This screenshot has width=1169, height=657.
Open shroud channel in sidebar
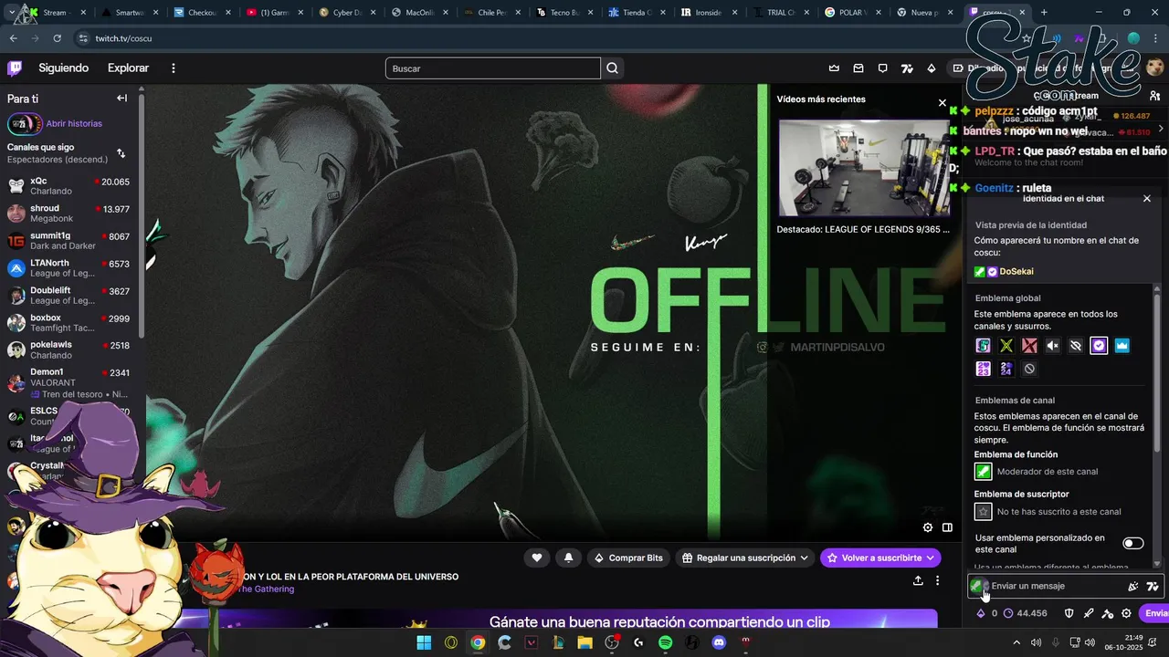point(68,214)
